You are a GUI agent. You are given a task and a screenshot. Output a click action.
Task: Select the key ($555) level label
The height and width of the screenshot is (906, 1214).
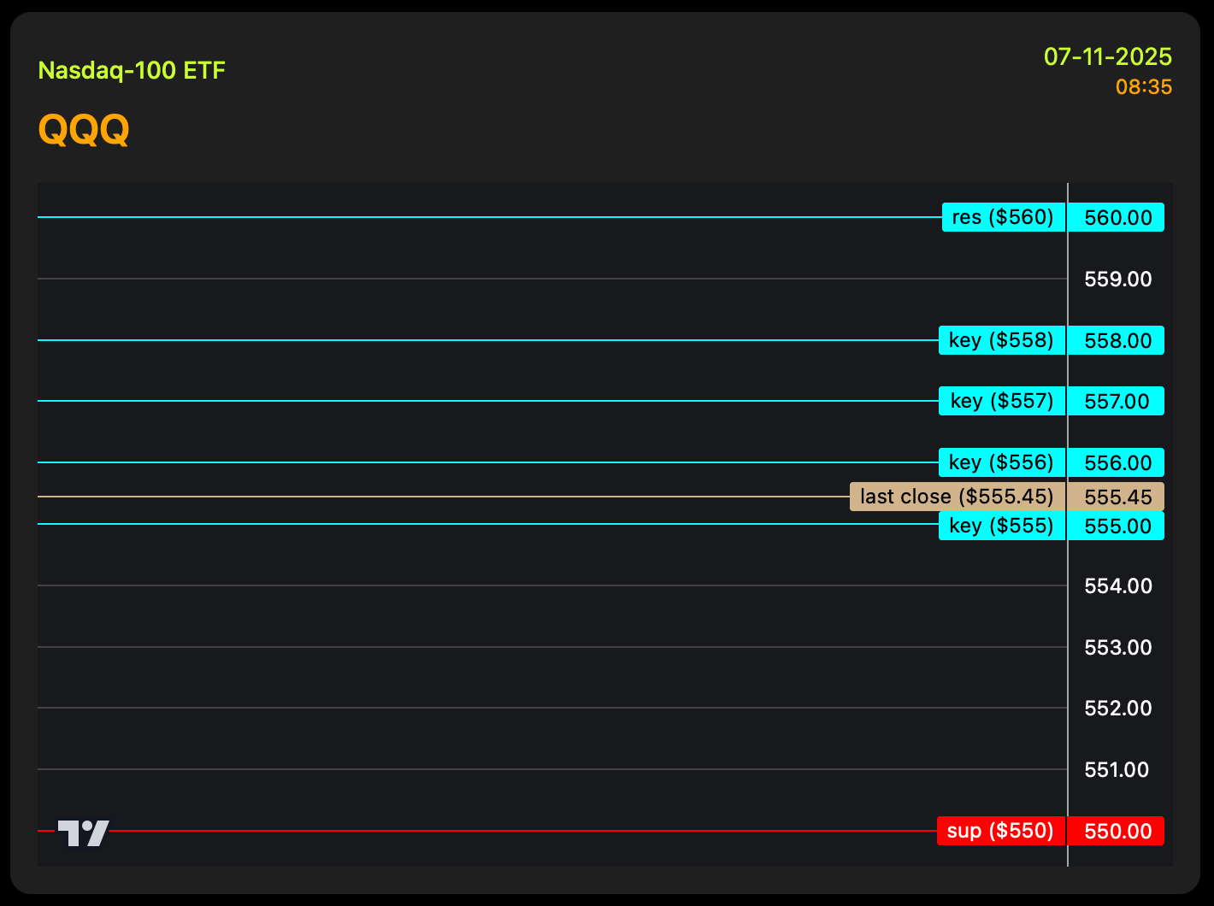point(1001,526)
